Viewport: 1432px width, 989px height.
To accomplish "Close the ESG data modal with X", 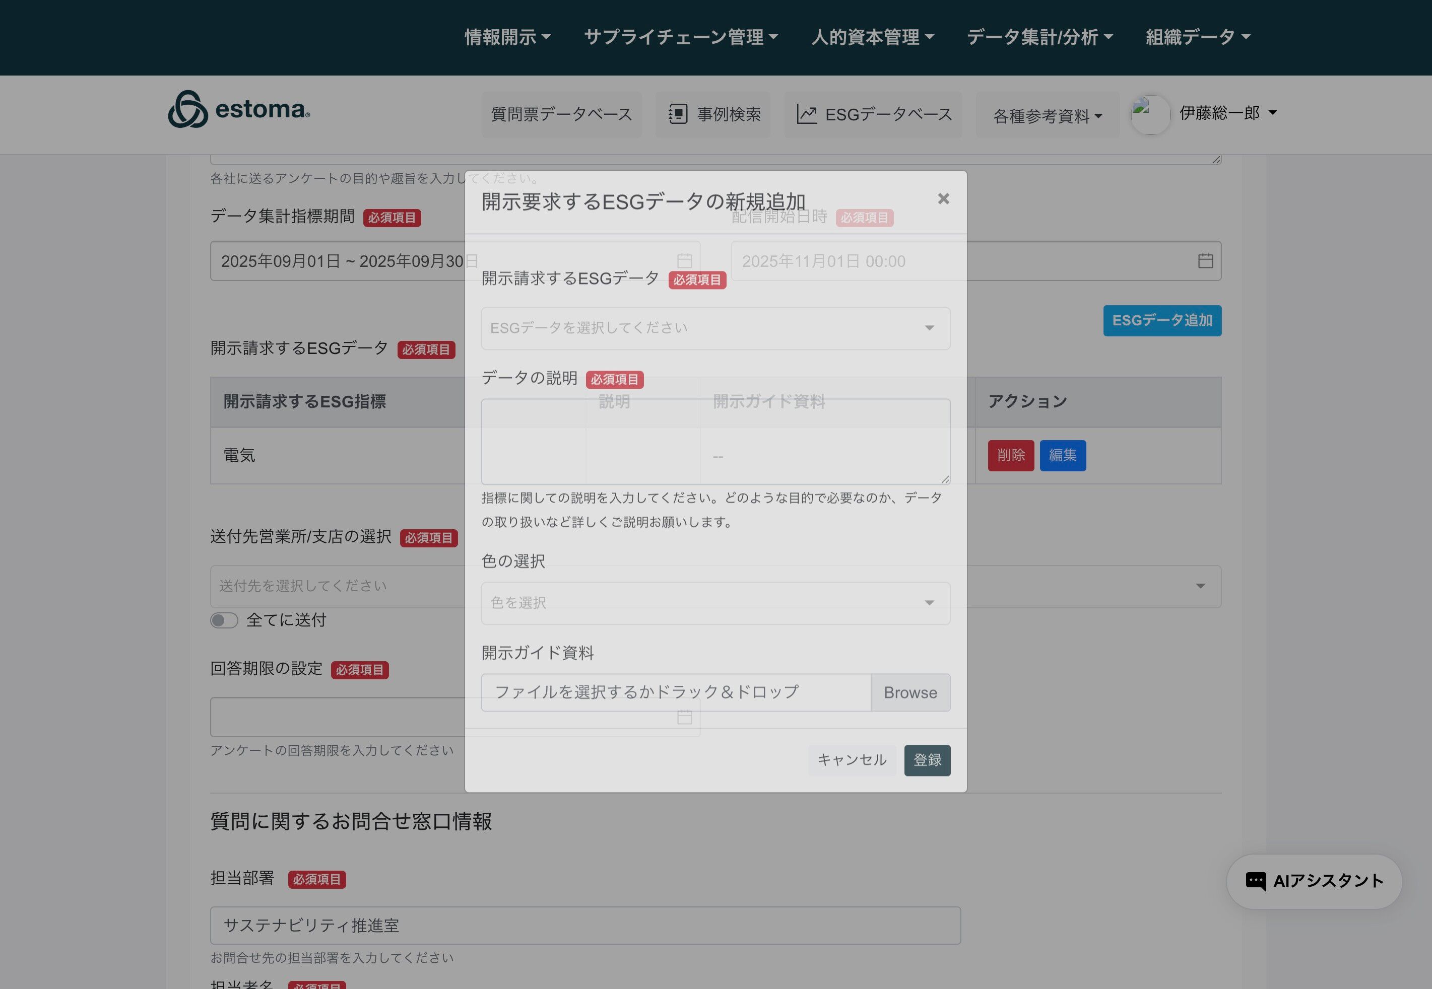I will tap(943, 199).
